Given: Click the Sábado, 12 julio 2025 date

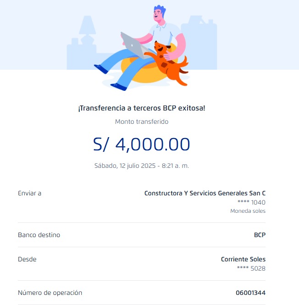Looking at the screenshot, I should pyautogui.click(x=142, y=166).
